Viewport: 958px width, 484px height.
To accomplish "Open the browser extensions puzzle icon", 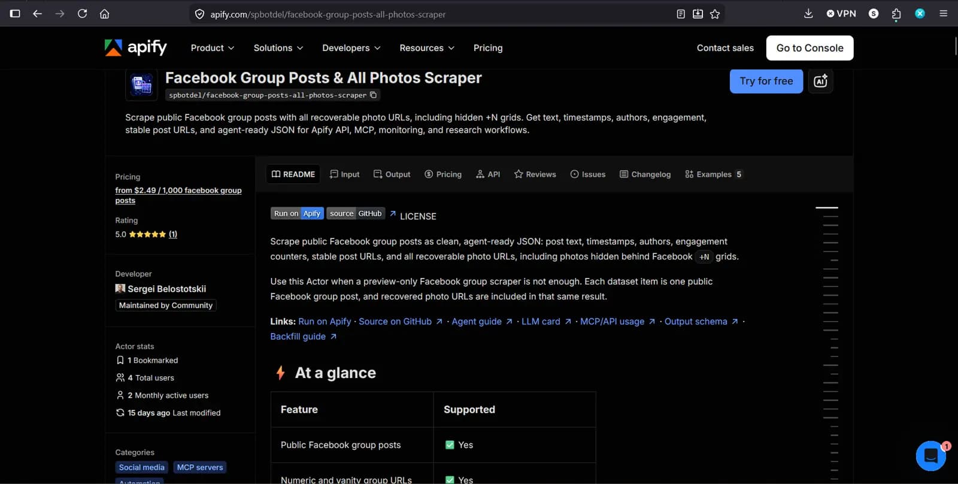I will coord(896,14).
